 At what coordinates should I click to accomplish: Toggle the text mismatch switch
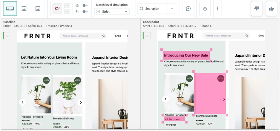click(85, 12)
